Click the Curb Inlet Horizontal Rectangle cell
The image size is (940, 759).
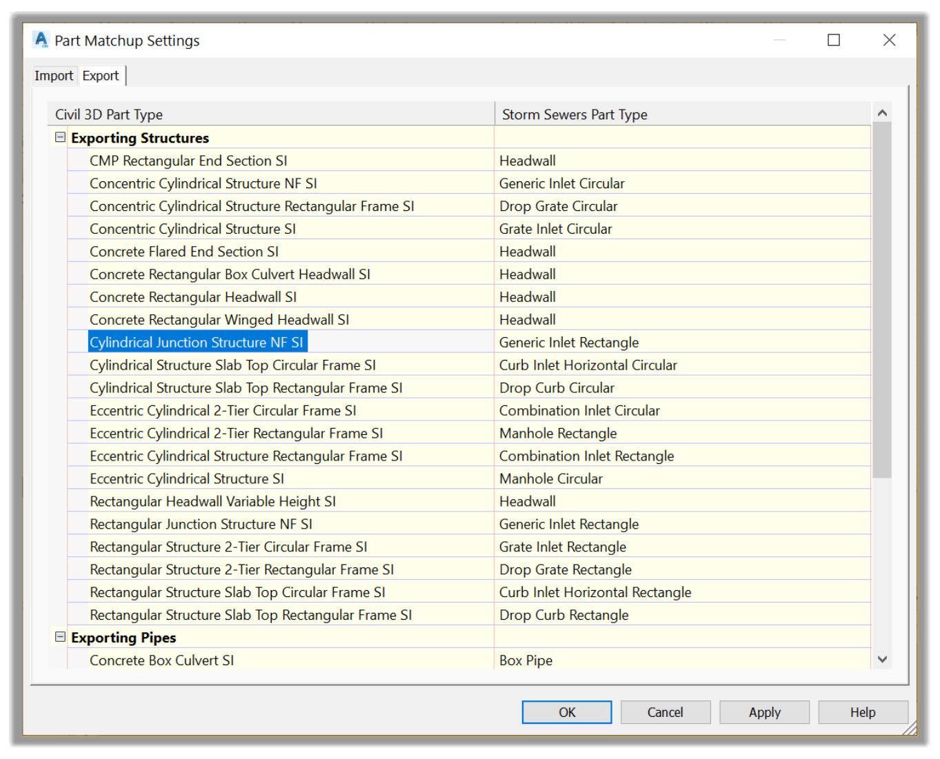point(683,593)
